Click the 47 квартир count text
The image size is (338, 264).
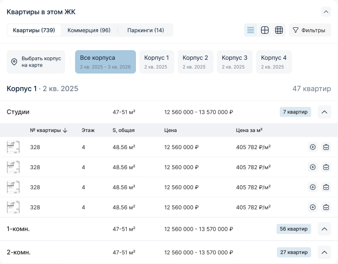tap(312, 89)
